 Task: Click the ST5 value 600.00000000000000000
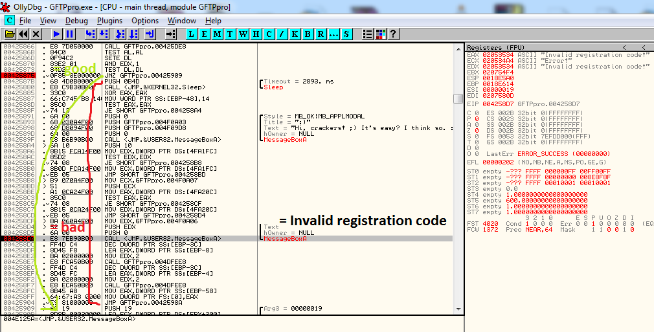[x=547, y=200]
